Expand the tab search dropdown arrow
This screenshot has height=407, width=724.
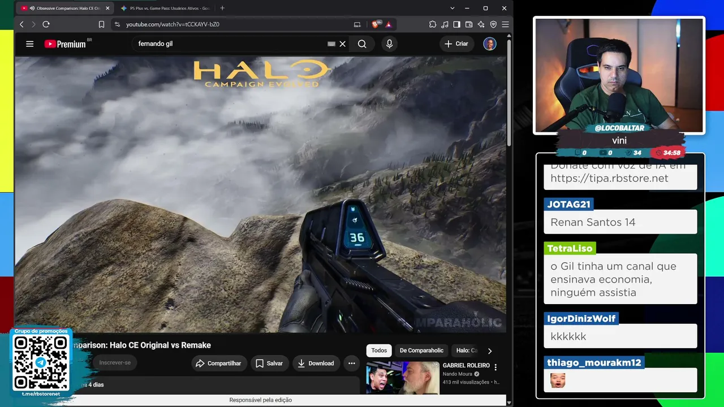point(453,8)
